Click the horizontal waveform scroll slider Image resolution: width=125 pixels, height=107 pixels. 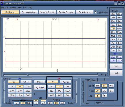[x=28, y=75]
